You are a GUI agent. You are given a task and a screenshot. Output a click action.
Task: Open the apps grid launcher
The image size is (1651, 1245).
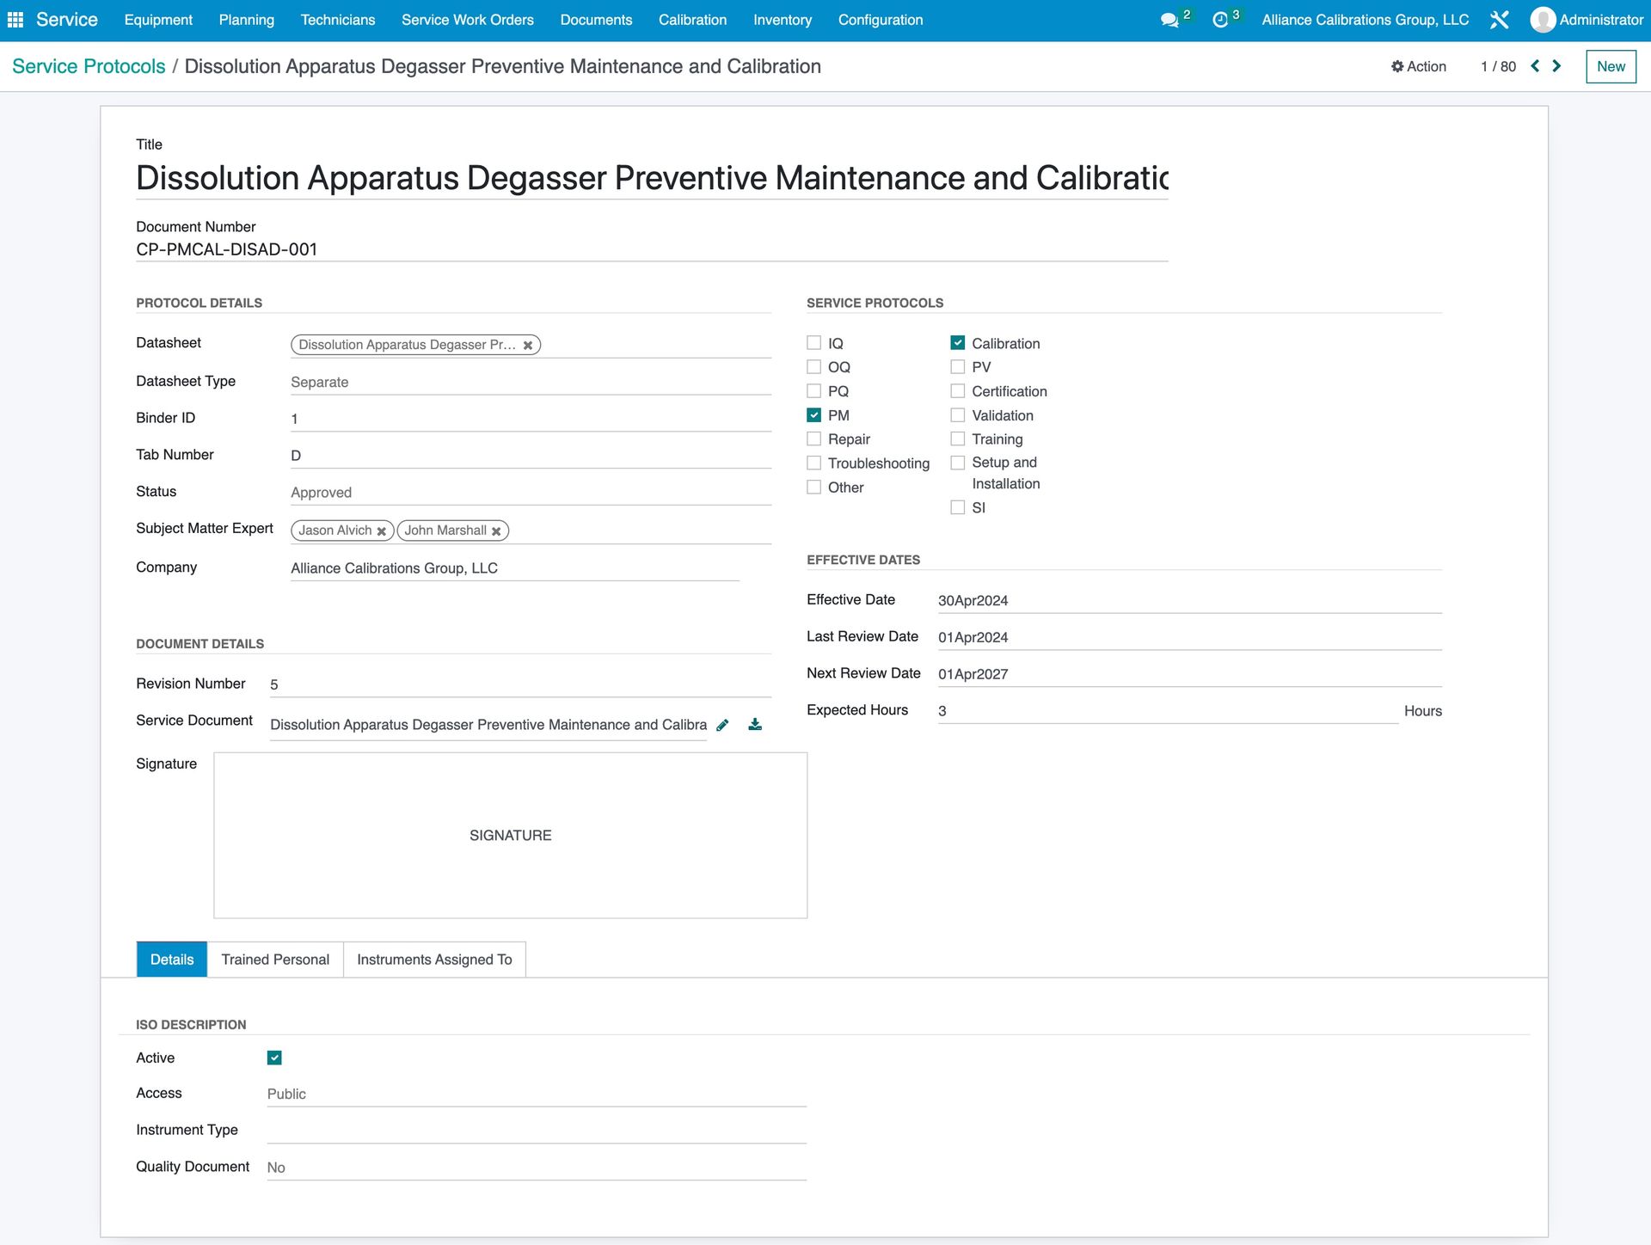(x=15, y=19)
